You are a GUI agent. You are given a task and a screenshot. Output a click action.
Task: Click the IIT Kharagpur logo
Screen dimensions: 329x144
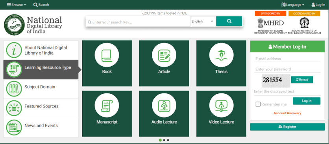click(x=304, y=23)
